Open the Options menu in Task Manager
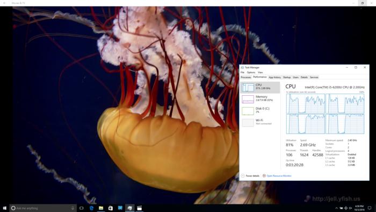376x212 pixels. pyautogui.click(x=251, y=72)
